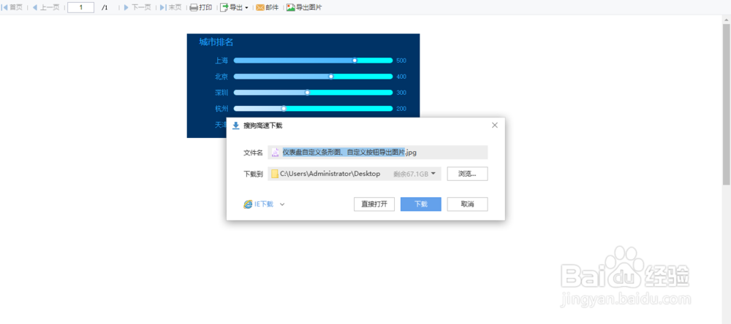
Task: Click the Hangzhou (杭州) bar slider handle
Action: (284, 109)
